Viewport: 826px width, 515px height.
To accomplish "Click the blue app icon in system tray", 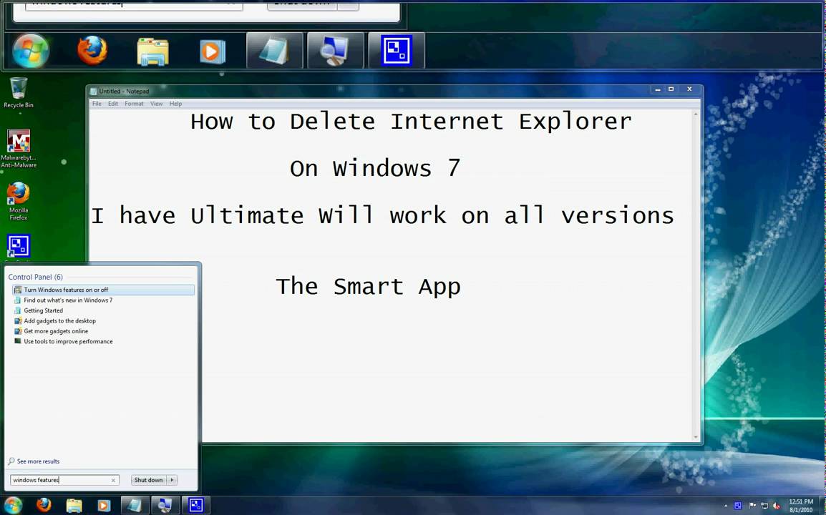I will point(738,506).
